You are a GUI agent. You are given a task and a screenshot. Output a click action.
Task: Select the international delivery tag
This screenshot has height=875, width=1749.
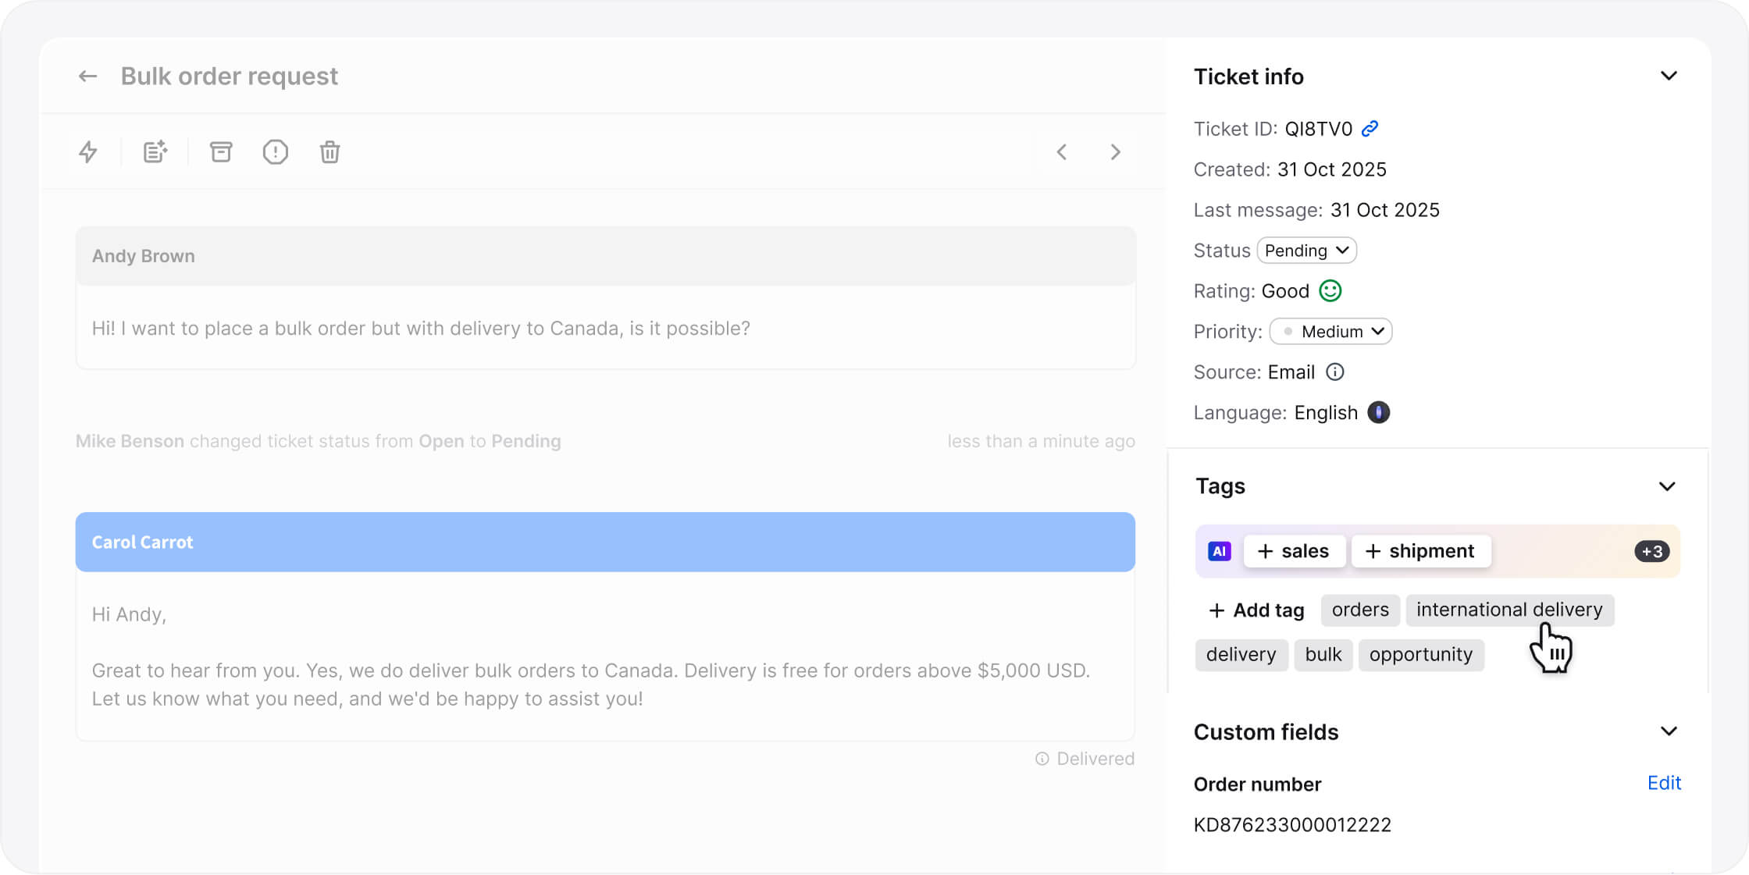pyautogui.click(x=1509, y=610)
